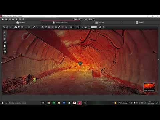
Task: Open the Windows notification center
Action: [157, 103]
